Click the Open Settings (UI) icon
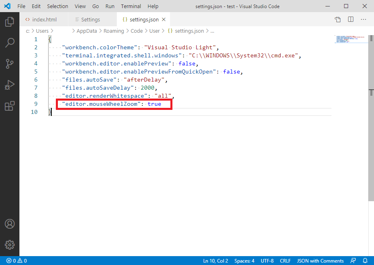The height and width of the screenshot is (265, 374). (x=338, y=19)
